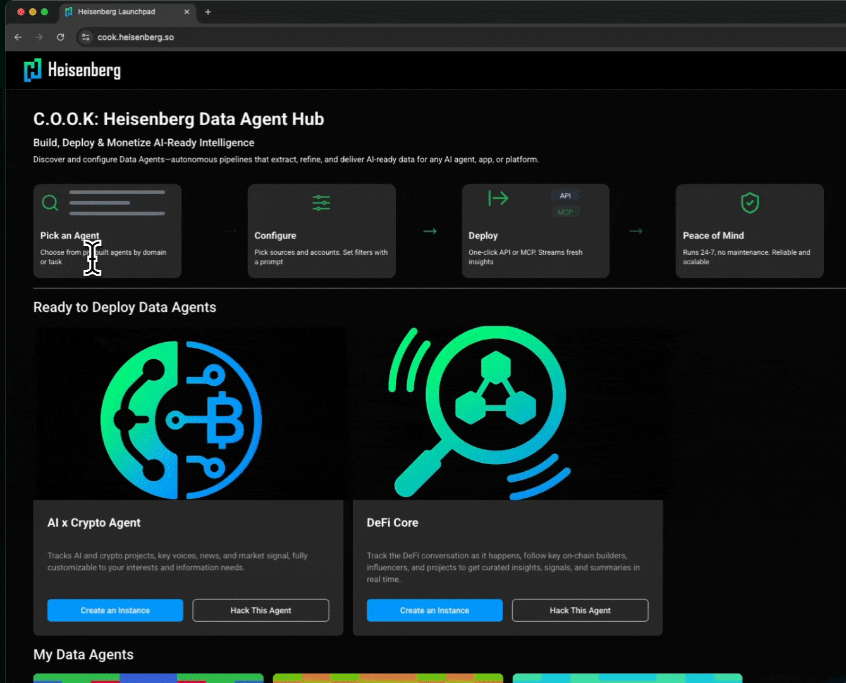Viewport: 846px width, 683px height.
Task: Open the Pick an Agent card
Action: 107,231
